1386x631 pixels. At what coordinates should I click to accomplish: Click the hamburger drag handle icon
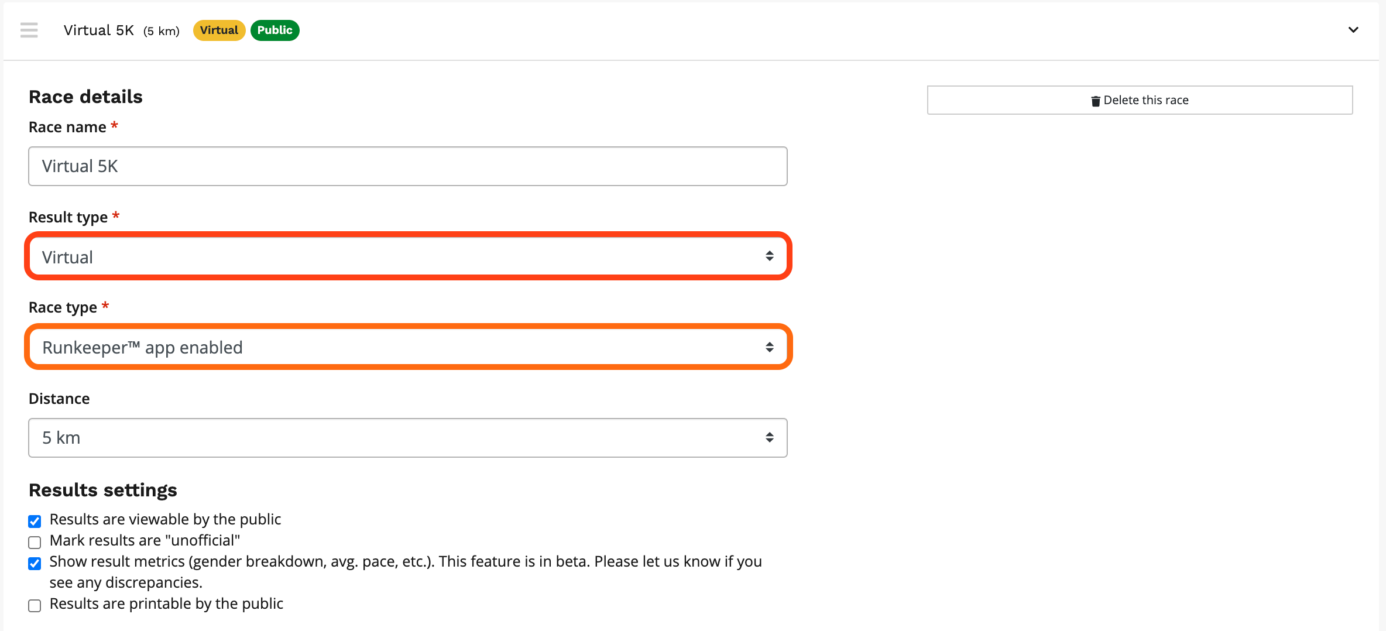pyautogui.click(x=29, y=30)
